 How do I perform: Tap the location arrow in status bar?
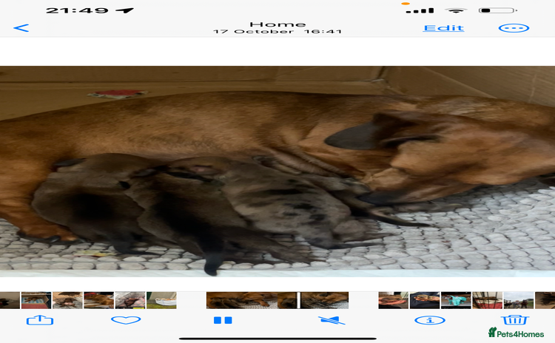point(124,10)
